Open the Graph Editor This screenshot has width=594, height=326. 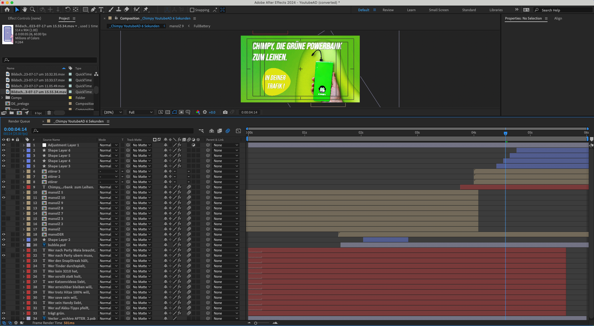pyautogui.click(x=238, y=131)
